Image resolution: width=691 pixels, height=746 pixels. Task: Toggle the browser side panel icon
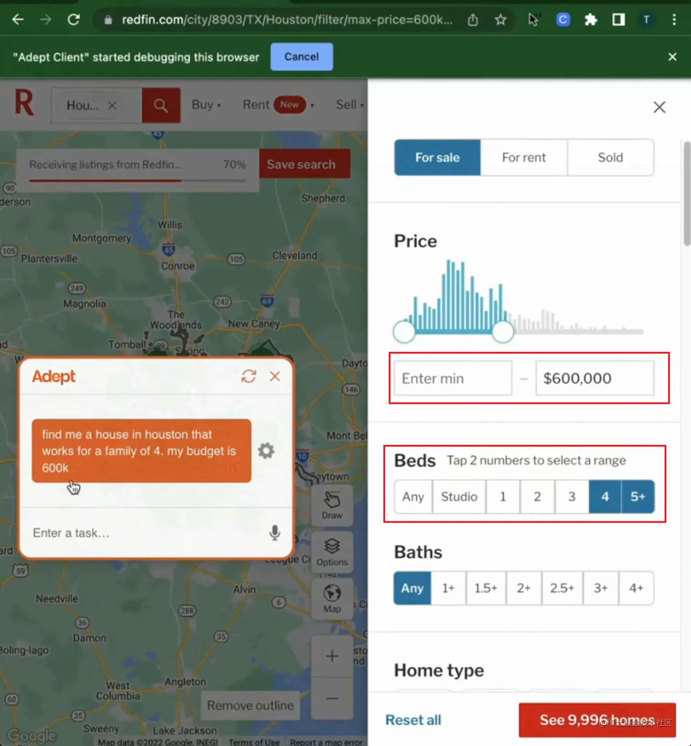(x=618, y=20)
